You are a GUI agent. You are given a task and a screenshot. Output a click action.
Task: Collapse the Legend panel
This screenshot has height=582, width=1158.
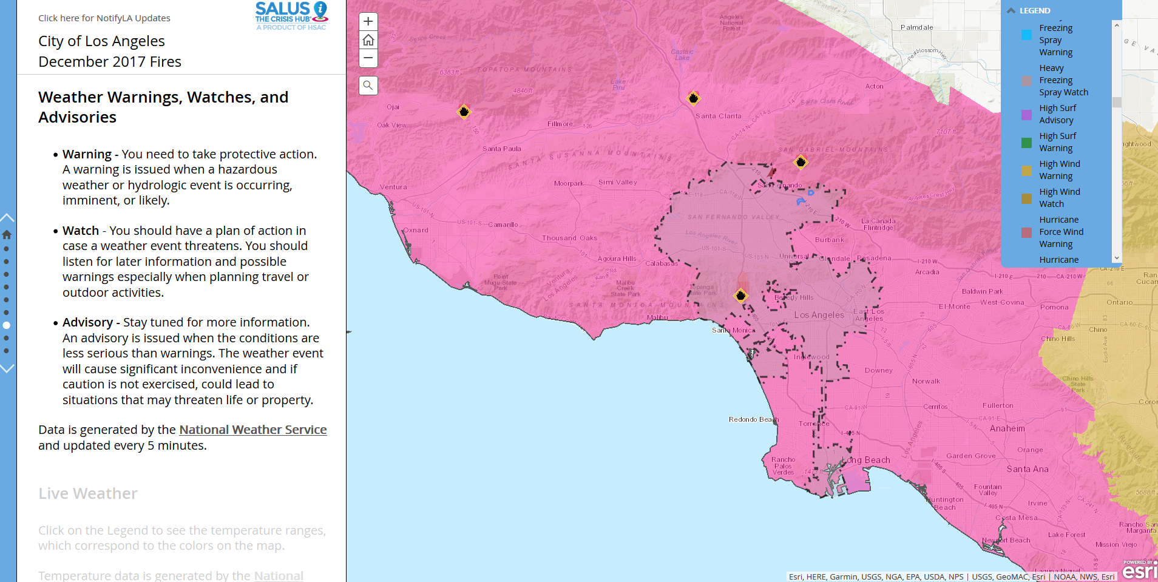(x=1011, y=10)
